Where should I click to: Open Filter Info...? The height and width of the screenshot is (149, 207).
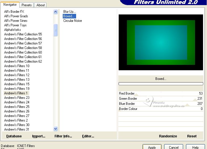tap(63, 136)
